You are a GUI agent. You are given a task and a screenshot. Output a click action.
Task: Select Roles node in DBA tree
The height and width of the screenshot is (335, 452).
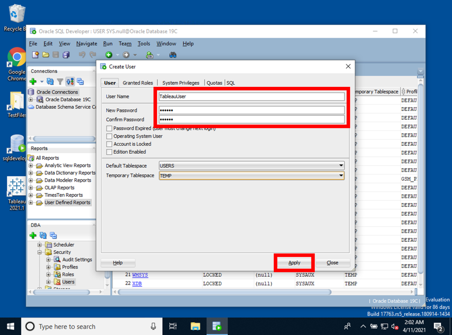[x=68, y=274]
